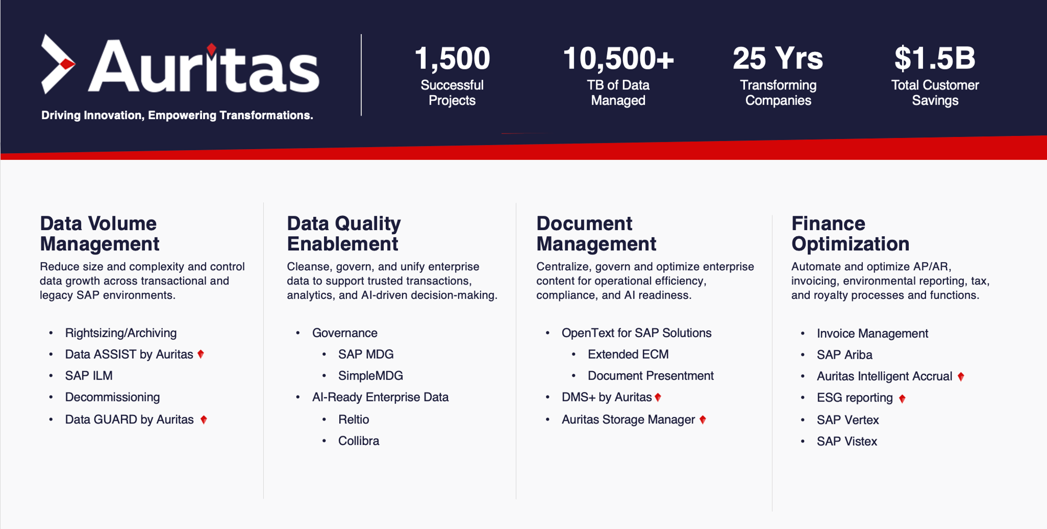
Task: Click the 'OpenText for SAP Solutions' item
Action: click(x=637, y=333)
